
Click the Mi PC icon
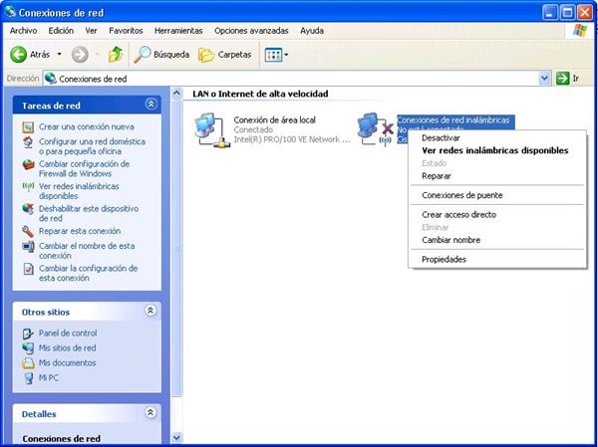click(28, 378)
